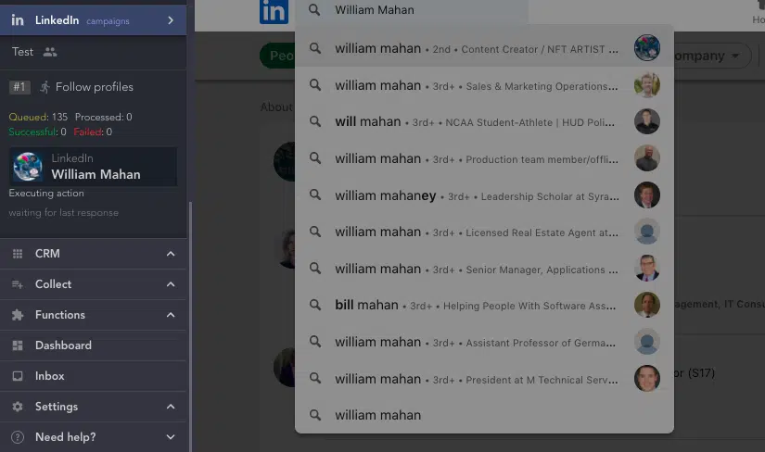Click the Settings gear icon

coord(18,407)
